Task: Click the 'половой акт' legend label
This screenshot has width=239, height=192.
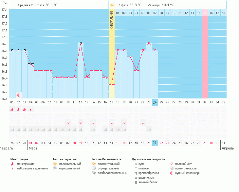Action: click(183, 164)
